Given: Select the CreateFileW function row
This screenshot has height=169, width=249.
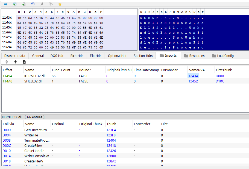Looking at the screenshot, I should coord(125,161).
